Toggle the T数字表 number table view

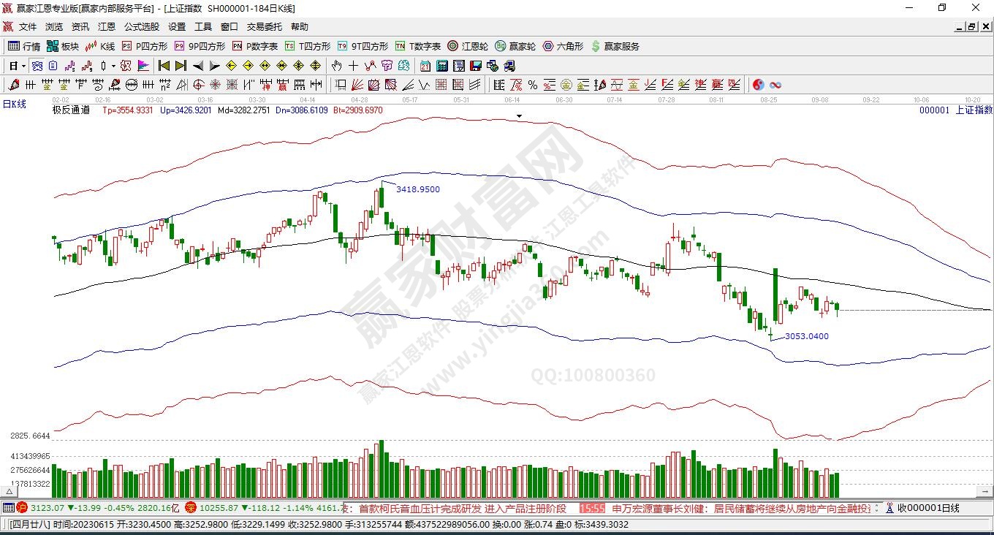417,46
